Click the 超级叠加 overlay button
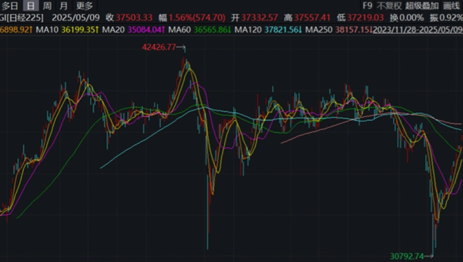 (x=422, y=6)
